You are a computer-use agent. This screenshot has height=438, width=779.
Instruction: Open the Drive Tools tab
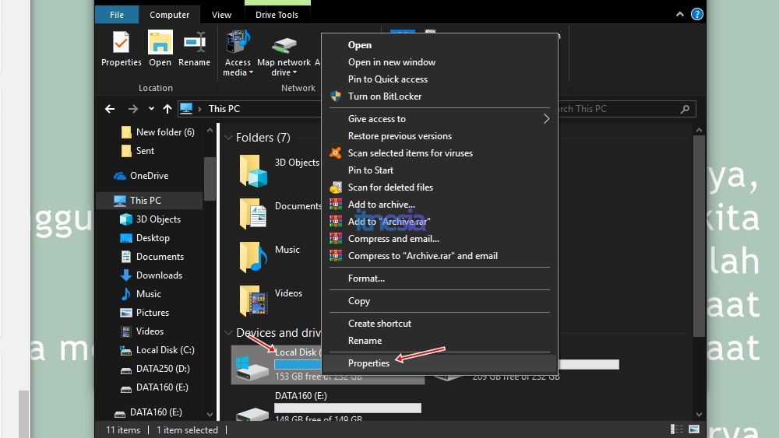click(277, 15)
